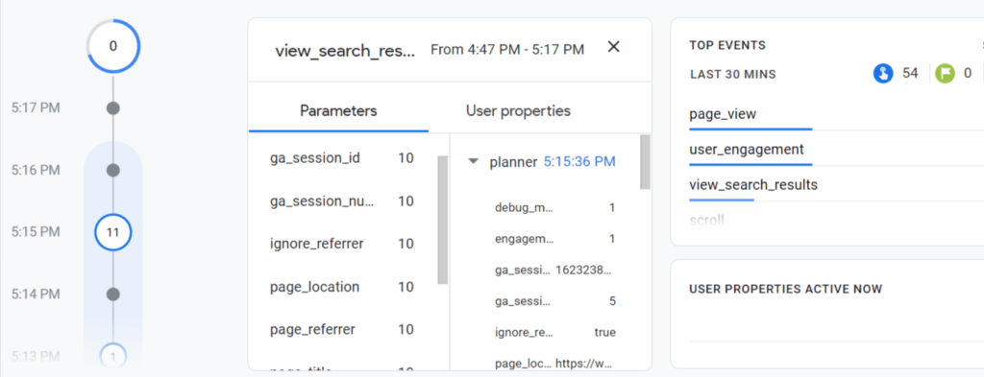Click the timeline dot at 5:16 PM
984x377 pixels.
(x=113, y=171)
